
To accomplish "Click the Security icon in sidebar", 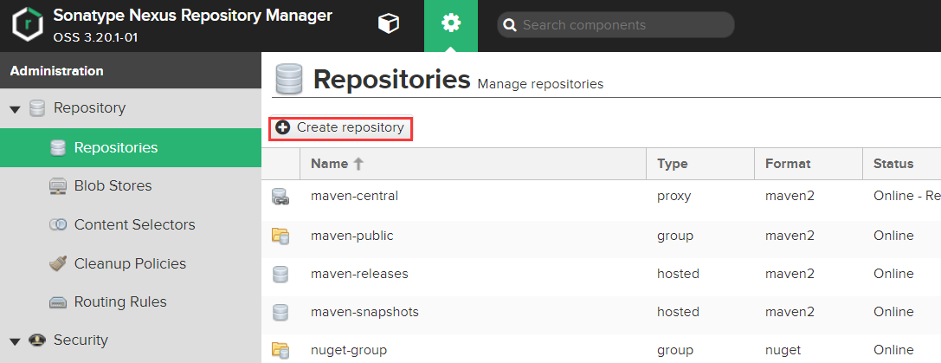I will [37, 340].
